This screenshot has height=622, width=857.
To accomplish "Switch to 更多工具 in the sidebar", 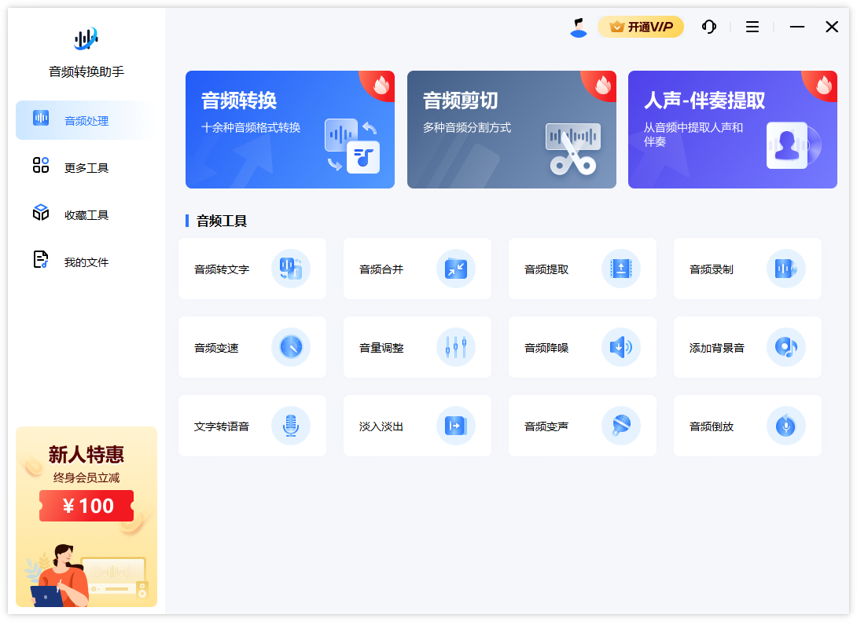I will (84, 166).
